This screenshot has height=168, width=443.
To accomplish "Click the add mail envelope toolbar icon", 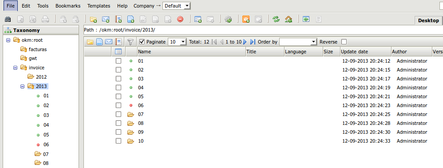I will tap(106, 19).
